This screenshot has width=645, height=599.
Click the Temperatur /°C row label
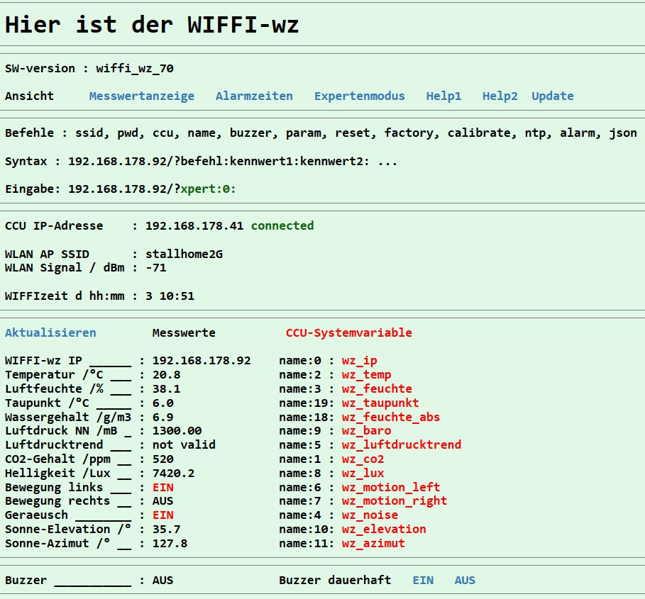coord(54,375)
